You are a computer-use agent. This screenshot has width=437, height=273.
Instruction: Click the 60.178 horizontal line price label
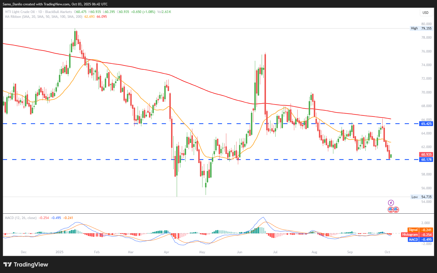coord(426,160)
